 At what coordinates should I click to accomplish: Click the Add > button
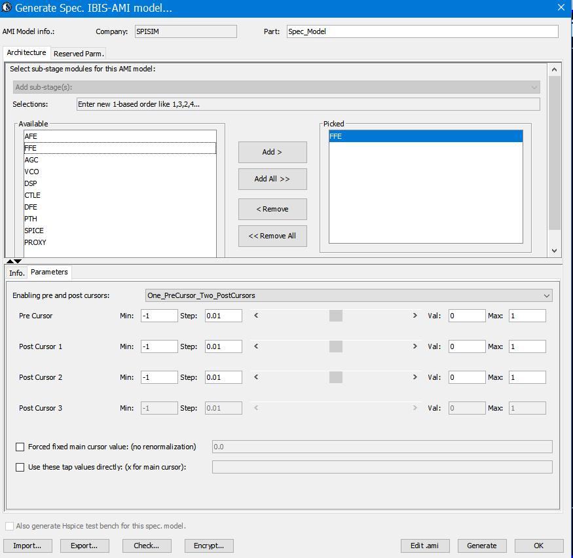[x=272, y=152]
